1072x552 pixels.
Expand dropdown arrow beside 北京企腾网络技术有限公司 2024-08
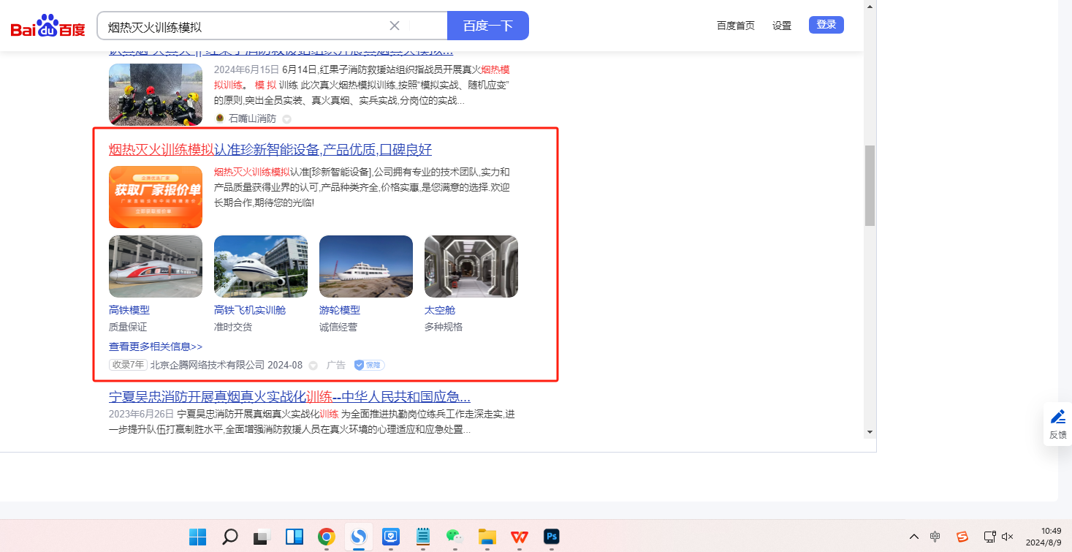(x=313, y=366)
